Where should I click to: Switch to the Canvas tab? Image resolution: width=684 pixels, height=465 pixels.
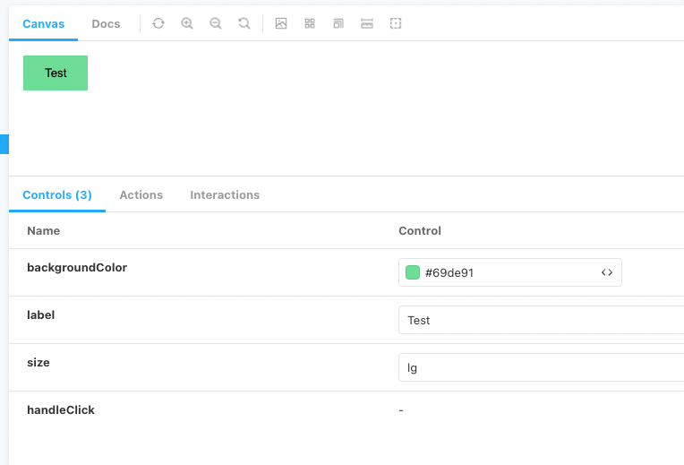point(43,23)
